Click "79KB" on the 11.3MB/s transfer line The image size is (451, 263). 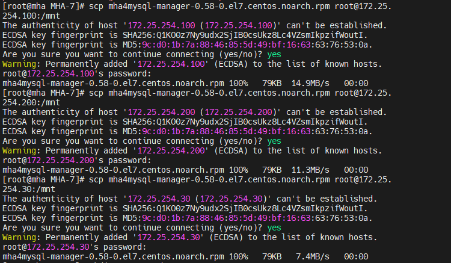pyautogui.click(x=272, y=170)
